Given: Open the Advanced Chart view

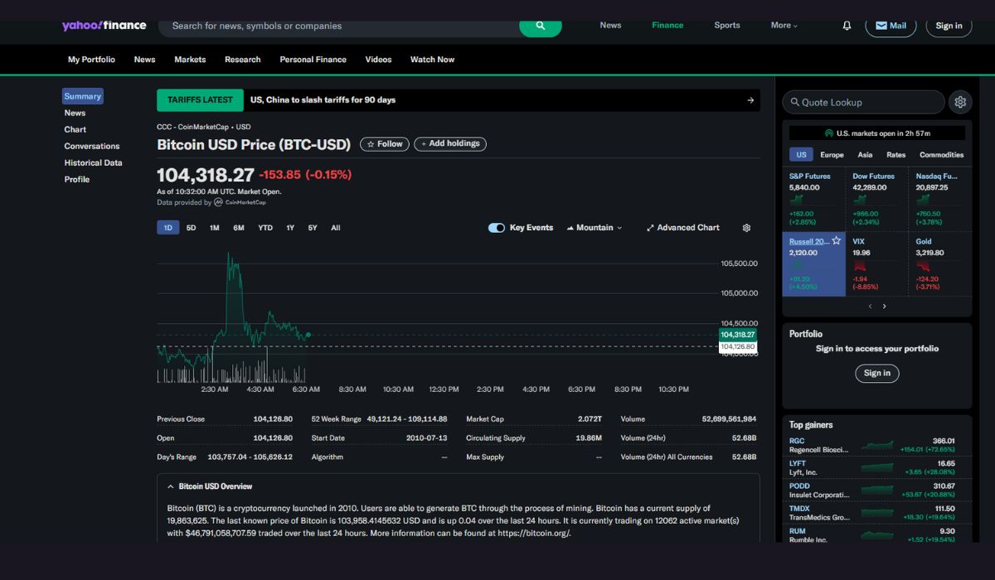Looking at the screenshot, I should coord(683,228).
